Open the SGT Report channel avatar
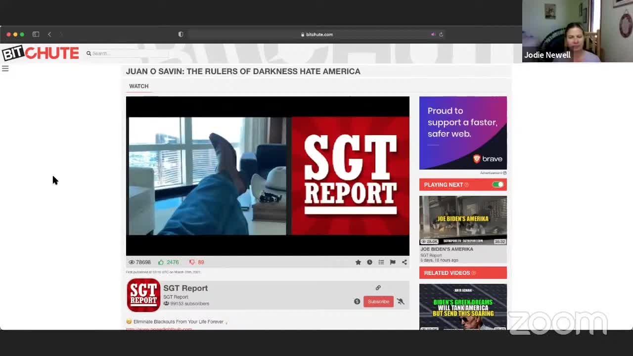 [143, 295]
